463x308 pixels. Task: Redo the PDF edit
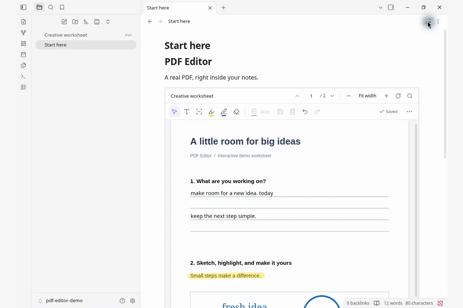pos(318,112)
